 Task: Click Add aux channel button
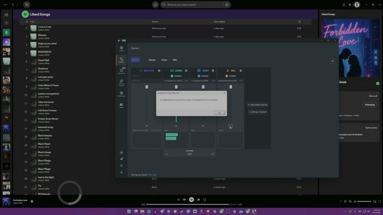(x=257, y=112)
